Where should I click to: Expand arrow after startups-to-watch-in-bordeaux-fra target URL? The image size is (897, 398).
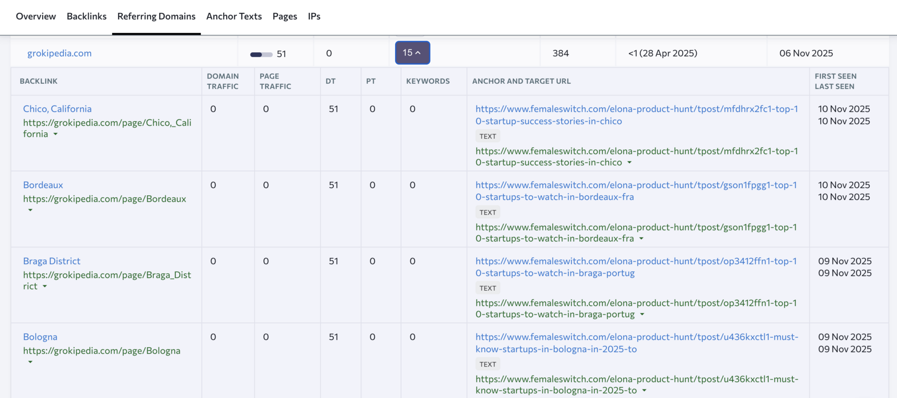tap(641, 239)
